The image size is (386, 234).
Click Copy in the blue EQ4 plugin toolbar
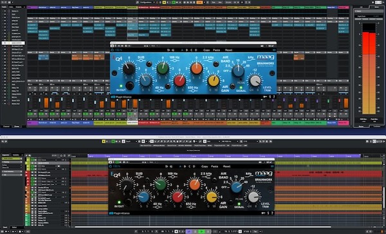tap(207, 50)
